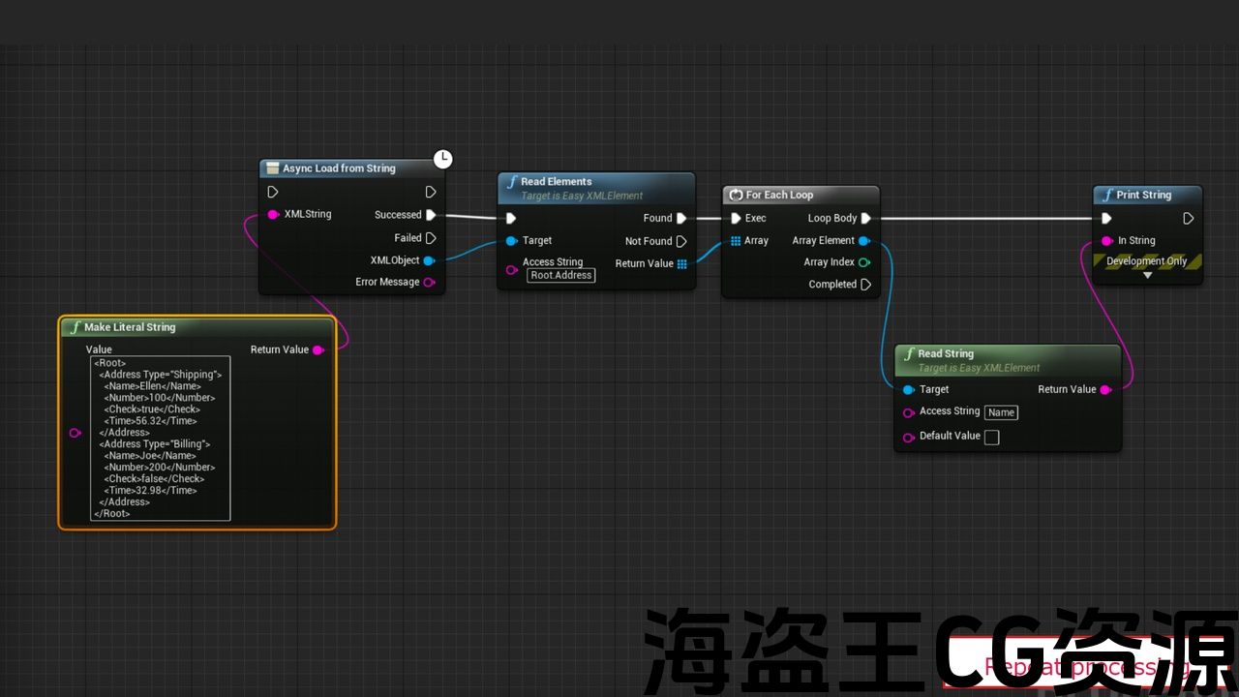Image resolution: width=1239 pixels, height=697 pixels.
Task: Toggle the Default Value checkbox on Read String
Action: pyautogui.click(x=991, y=438)
